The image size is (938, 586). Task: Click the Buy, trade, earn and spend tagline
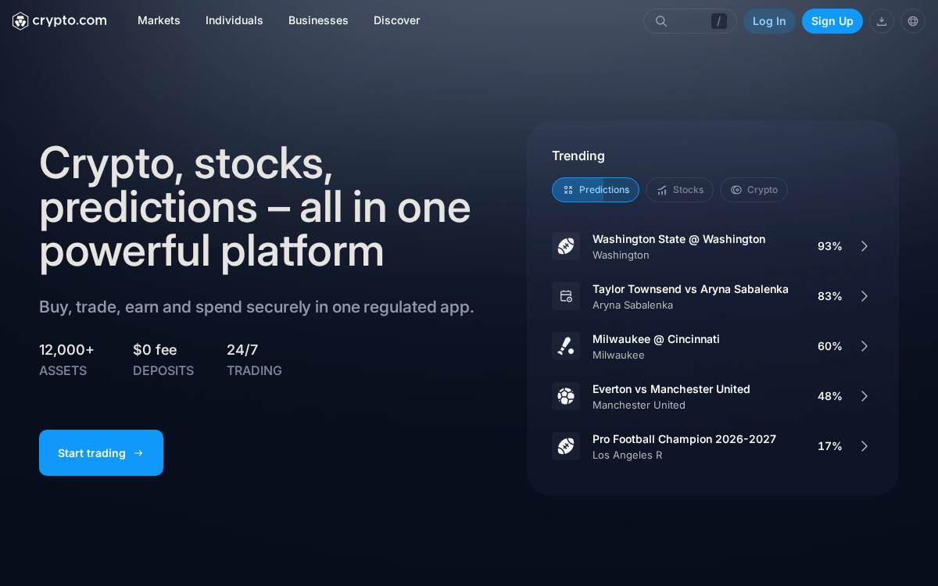pyautogui.click(x=256, y=307)
